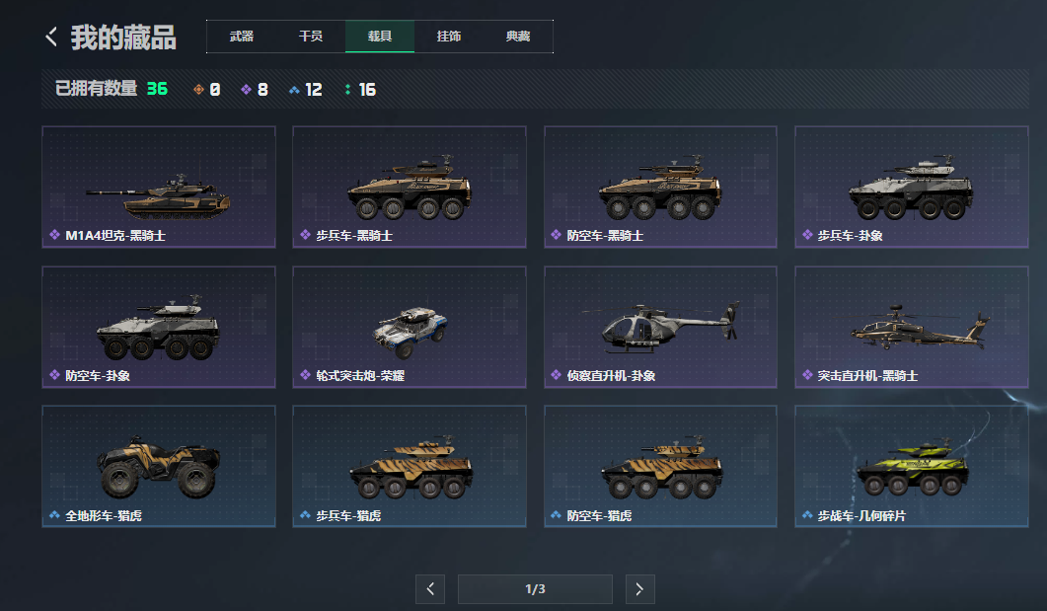
Task: Switch to the 干员 tab
Action: (311, 37)
